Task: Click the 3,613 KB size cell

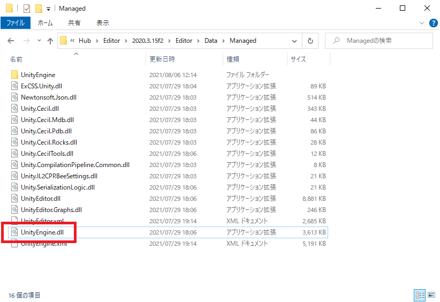Action: tap(314, 232)
